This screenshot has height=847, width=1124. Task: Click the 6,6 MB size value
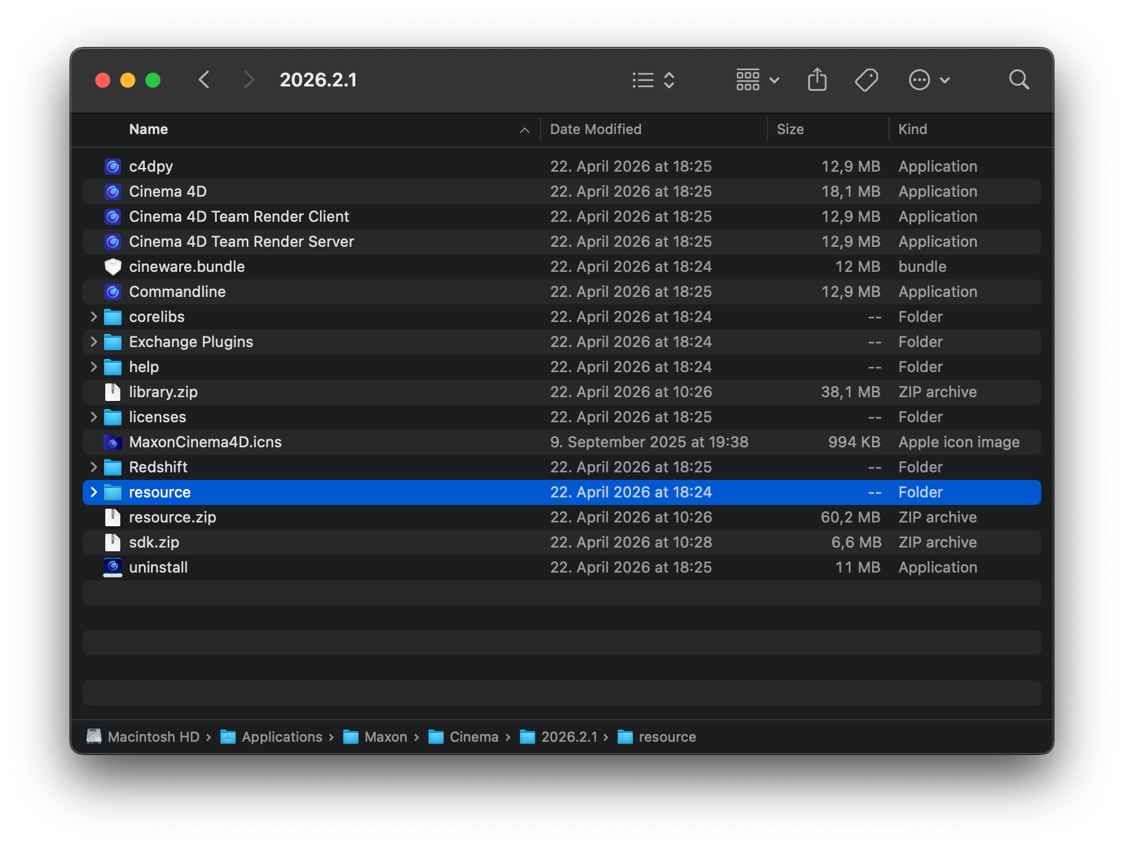coord(856,543)
